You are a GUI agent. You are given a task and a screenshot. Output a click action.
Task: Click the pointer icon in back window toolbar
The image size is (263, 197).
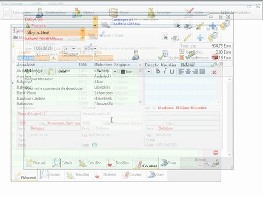pos(165,37)
